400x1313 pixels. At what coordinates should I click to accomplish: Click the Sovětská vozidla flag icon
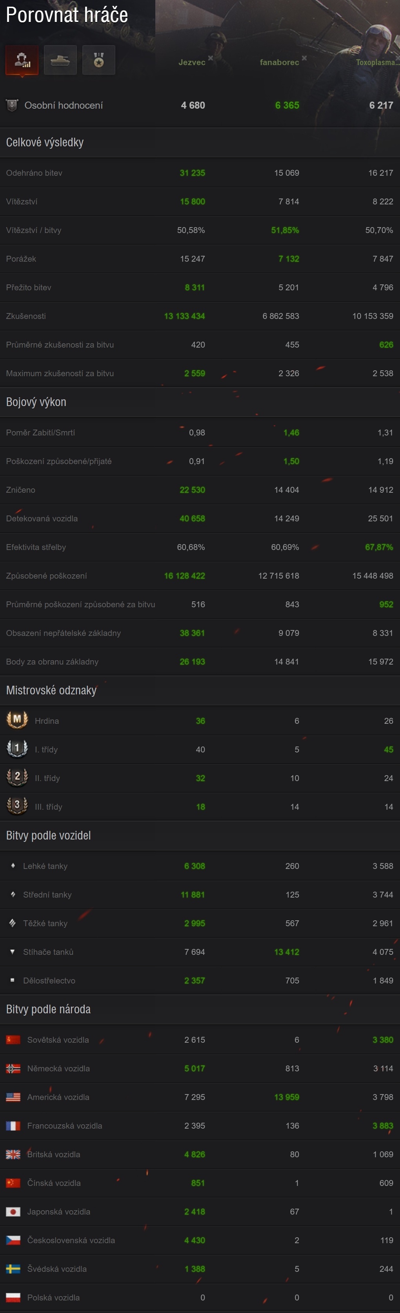pos(13,1040)
